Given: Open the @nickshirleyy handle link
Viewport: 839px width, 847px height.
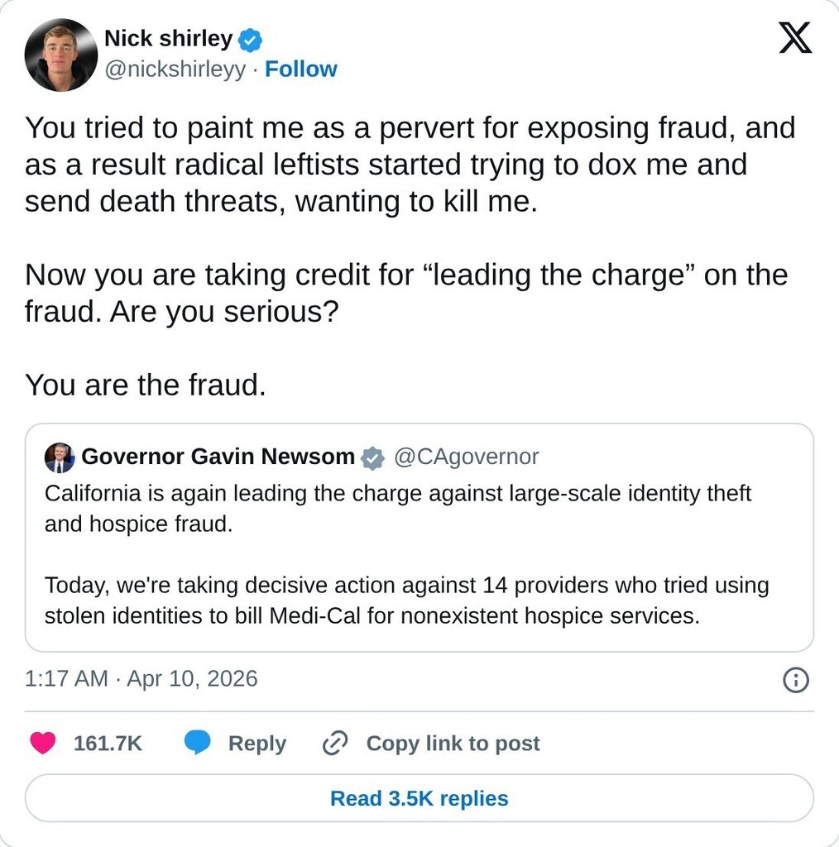Looking at the screenshot, I should (x=175, y=69).
